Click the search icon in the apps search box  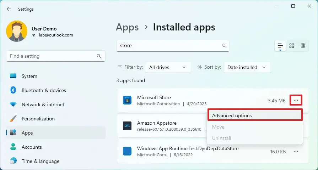tap(224, 46)
